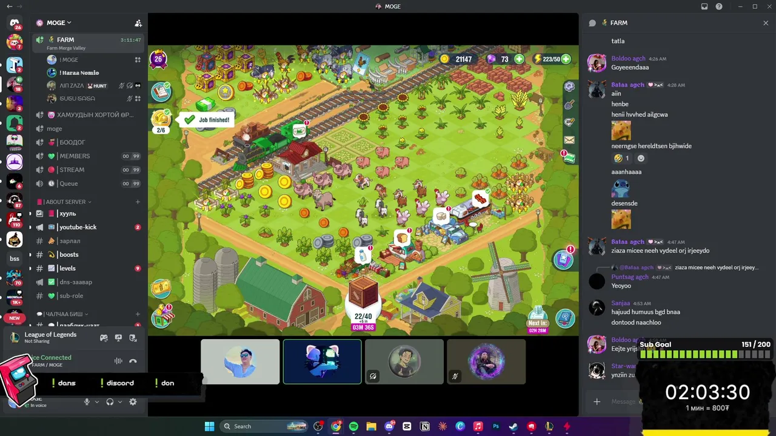Open the levels text channel

(89, 268)
